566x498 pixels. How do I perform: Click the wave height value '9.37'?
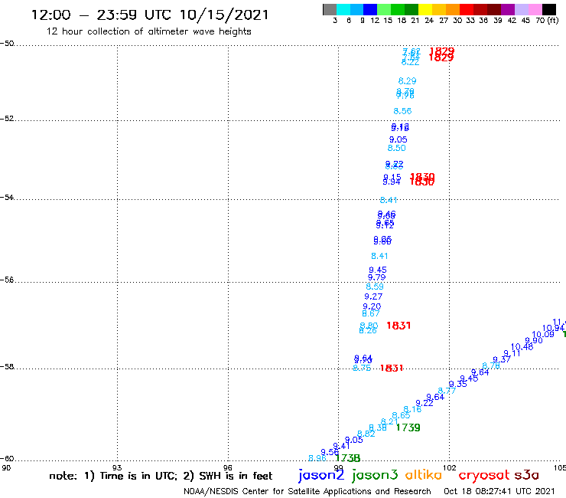(502, 359)
